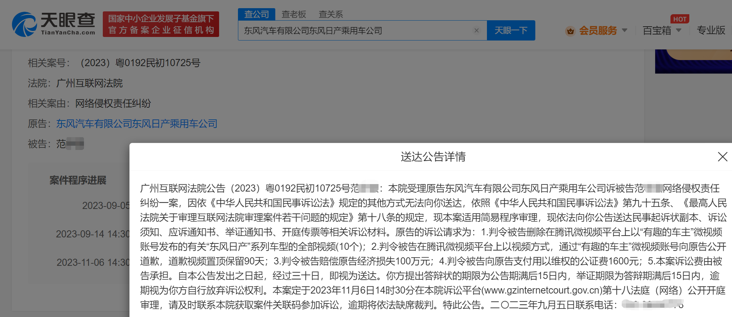Switch to the 查关系 tab
The width and height of the screenshot is (732, 317).
pyautogui.click(x=331, y=14)
